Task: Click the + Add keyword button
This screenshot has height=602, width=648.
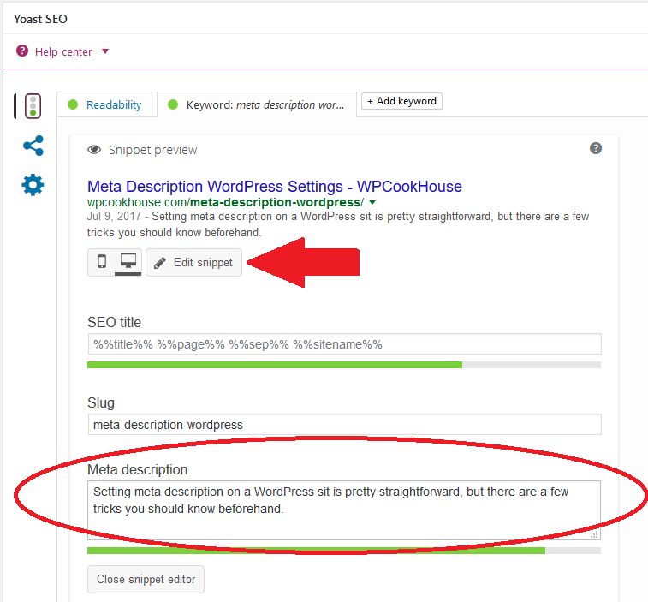Action: pyautogui.click(x=401, y=101)
